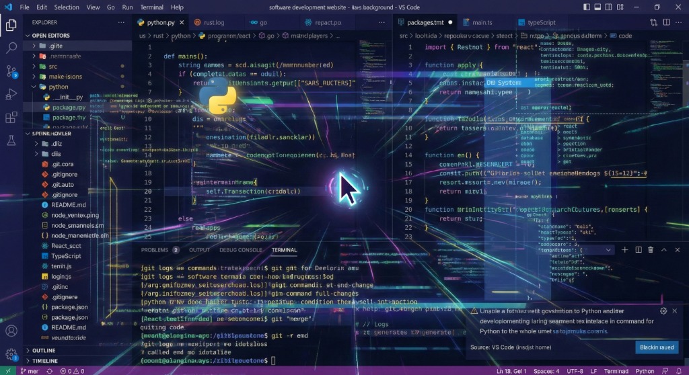The image size is (689, 375).
Task: Close the python.py tab
Action: (182, 22)
